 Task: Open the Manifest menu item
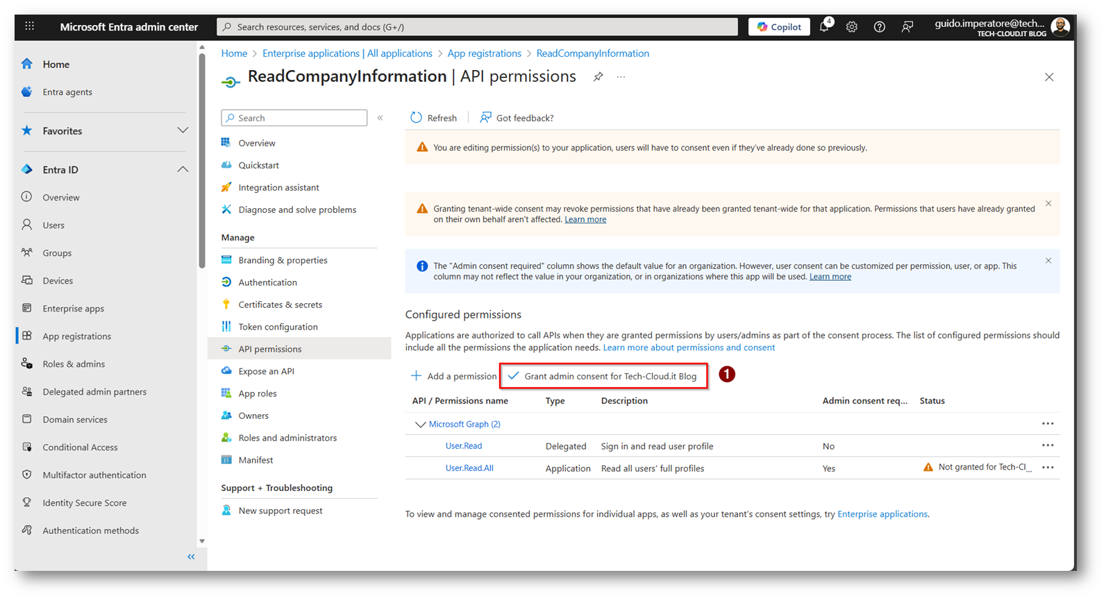(256, 460)
